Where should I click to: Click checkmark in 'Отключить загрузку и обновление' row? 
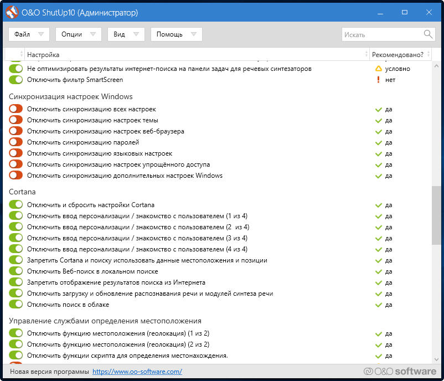[378, 294]
